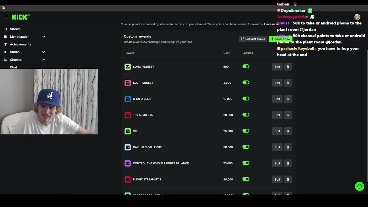
Task: Edit the CALL NASHVILLE GIRL reward
Action: click(x=277, y=147)
